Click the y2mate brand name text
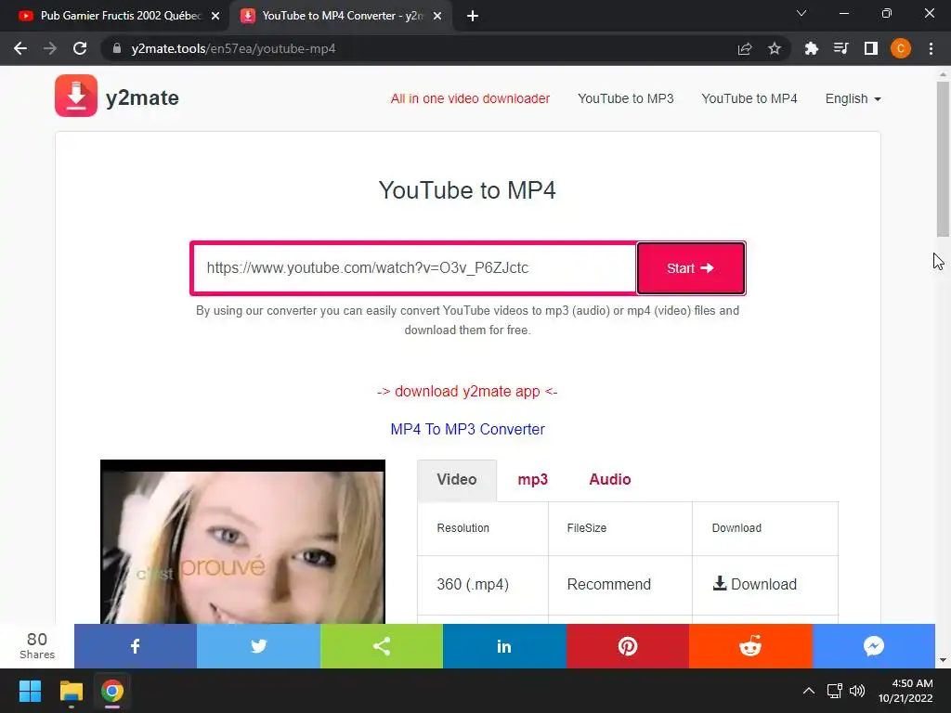Image resolution: width=951 pixels, height=713 pixels. 142,98
